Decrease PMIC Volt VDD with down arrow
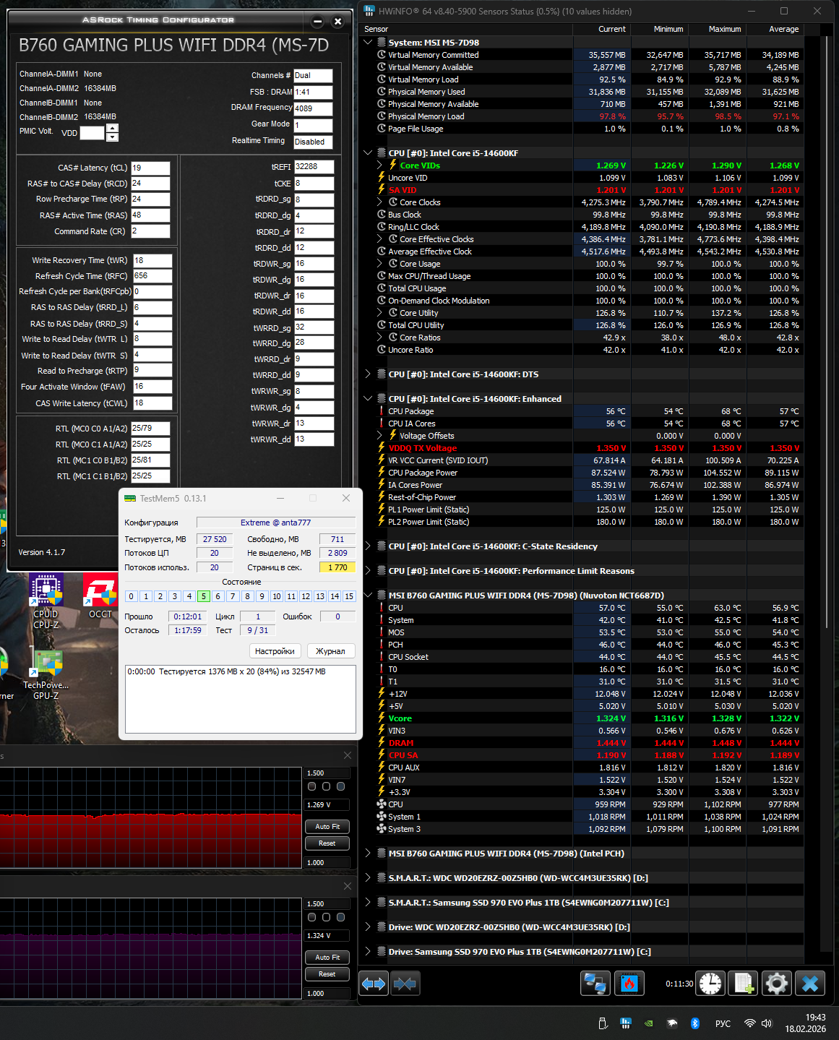 pyautogui.click(x=112, y=137)
